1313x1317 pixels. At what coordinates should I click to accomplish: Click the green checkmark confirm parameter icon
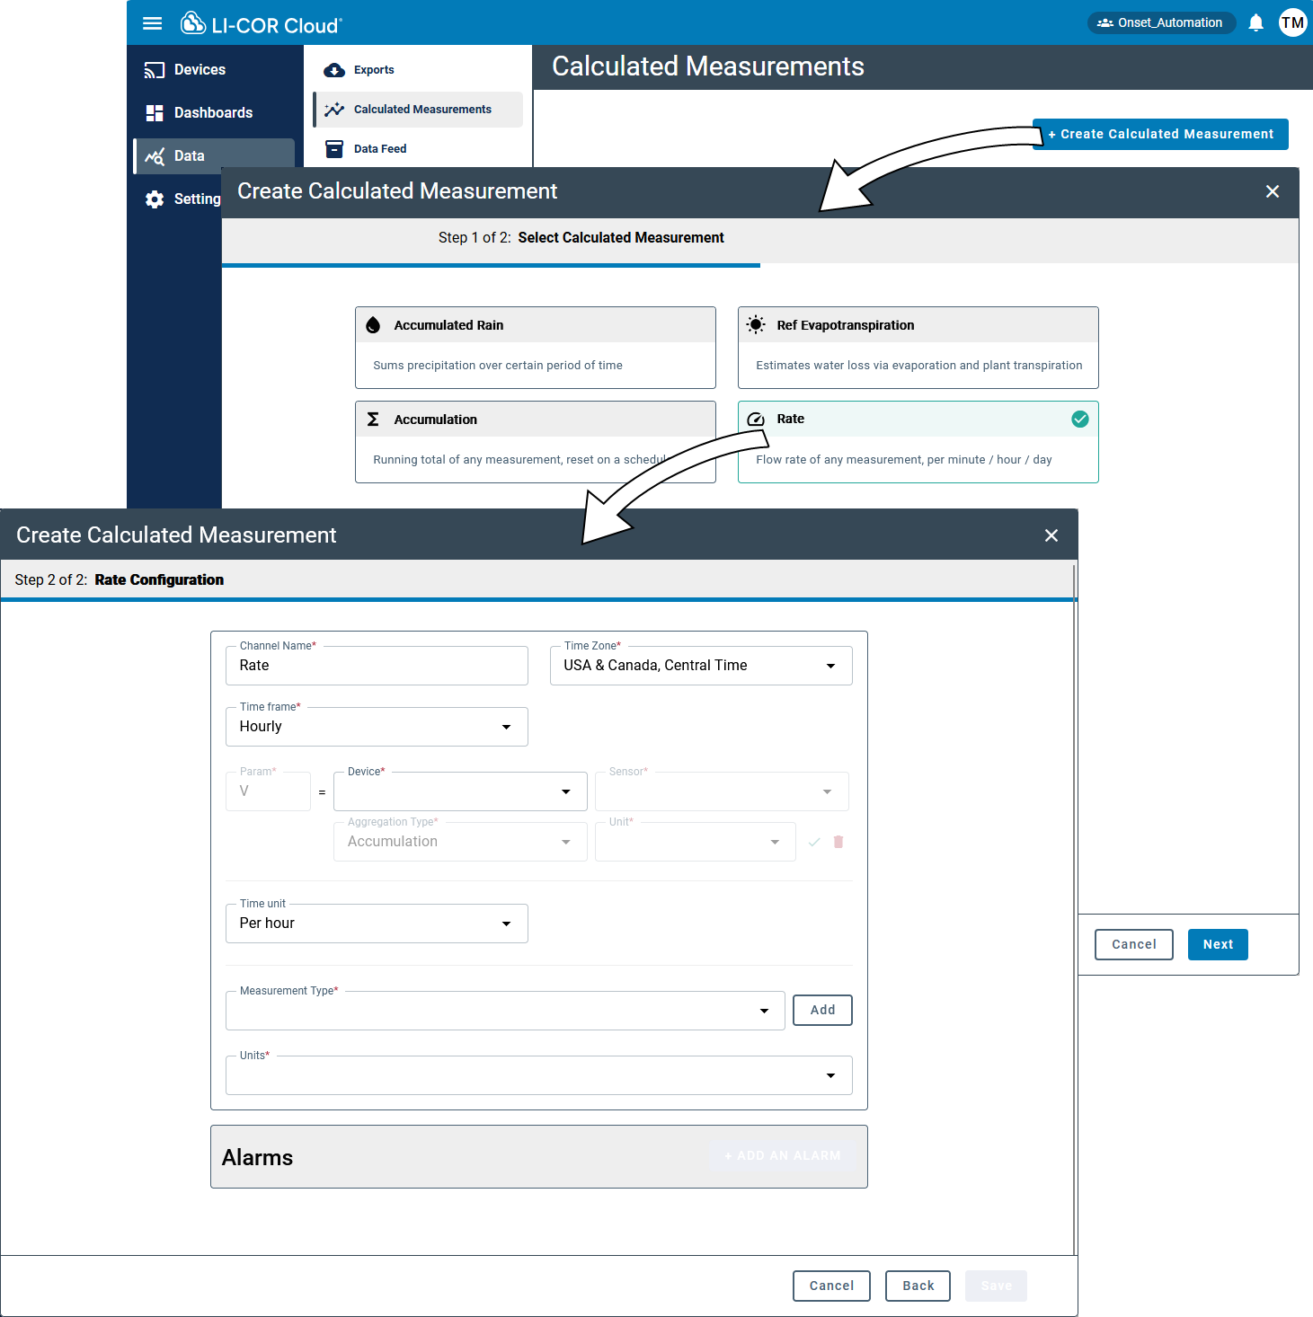click(814, 842)
